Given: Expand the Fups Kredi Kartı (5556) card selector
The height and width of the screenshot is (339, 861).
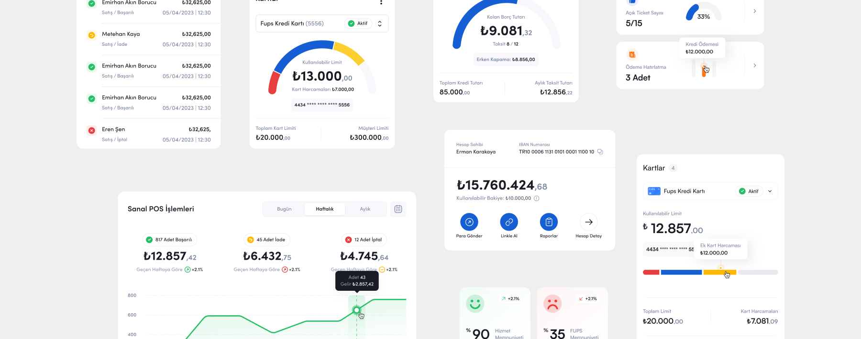Looking at the screenshot, I should pyautogui.click(x=380, y=23).
